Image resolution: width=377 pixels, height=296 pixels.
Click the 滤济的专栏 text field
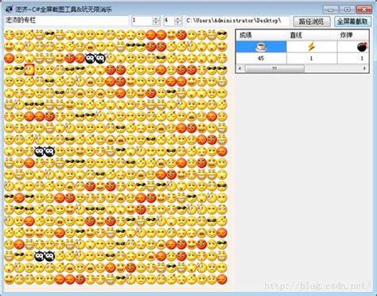[x=66, y=21]
